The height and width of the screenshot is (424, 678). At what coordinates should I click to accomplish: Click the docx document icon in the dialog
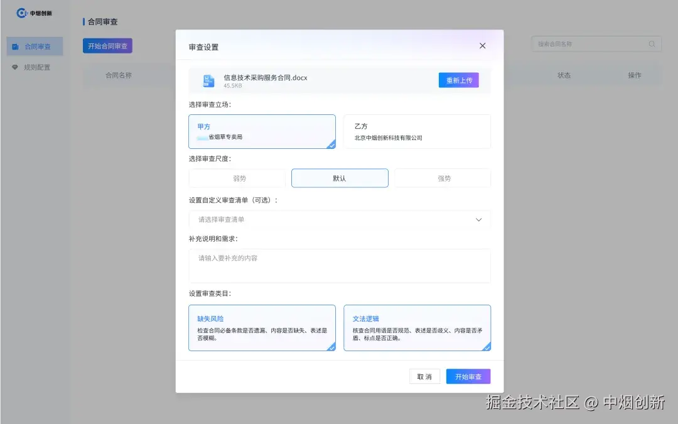(208, 80)
